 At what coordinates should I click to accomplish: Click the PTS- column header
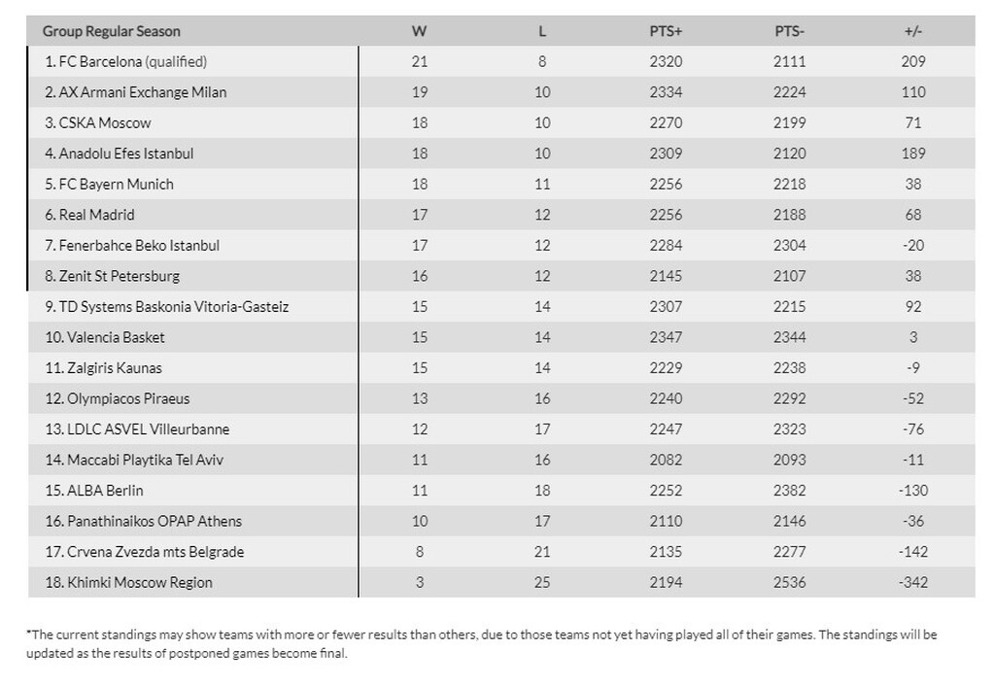coord(789,31)
